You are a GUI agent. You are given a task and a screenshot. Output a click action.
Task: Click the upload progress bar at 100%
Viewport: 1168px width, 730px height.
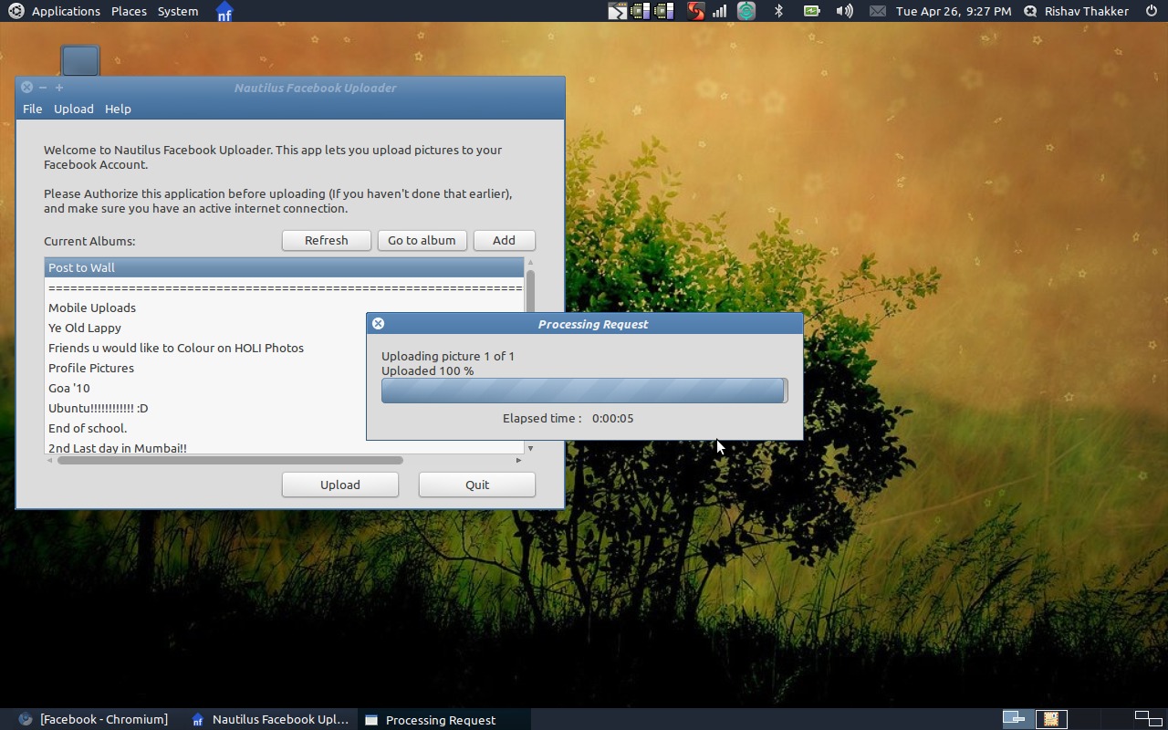pos(584,391)
